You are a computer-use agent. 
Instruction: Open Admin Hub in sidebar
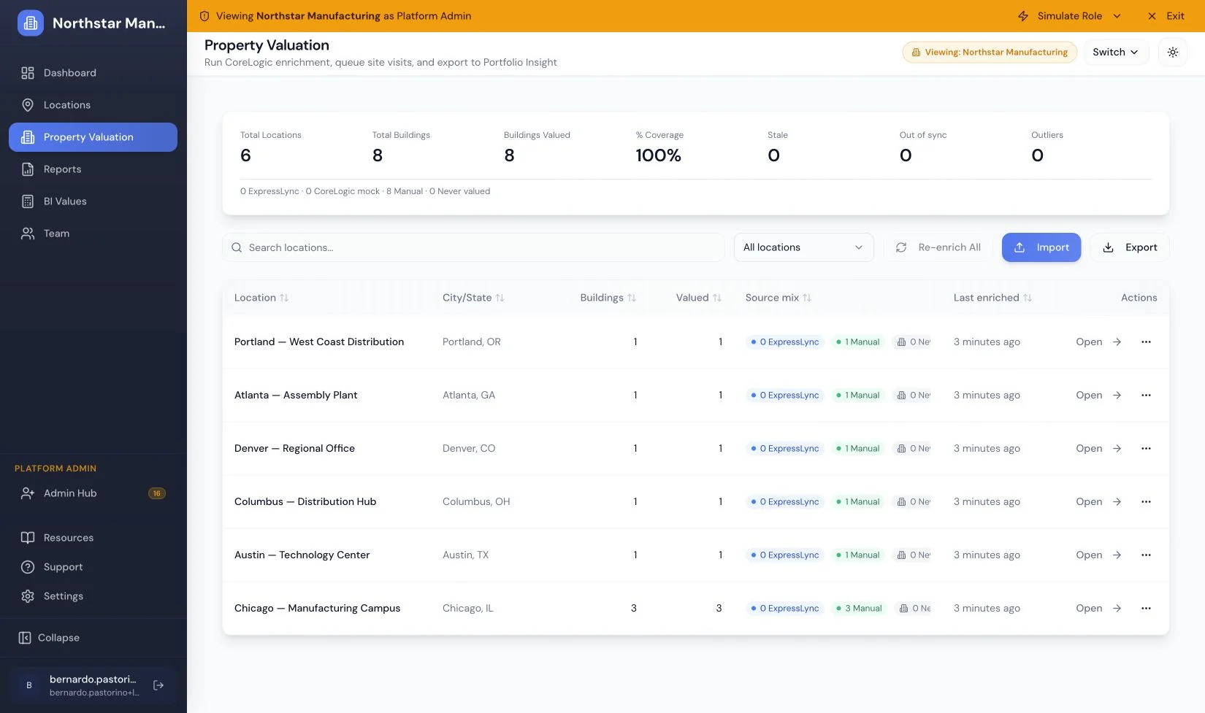pos(93,493)
